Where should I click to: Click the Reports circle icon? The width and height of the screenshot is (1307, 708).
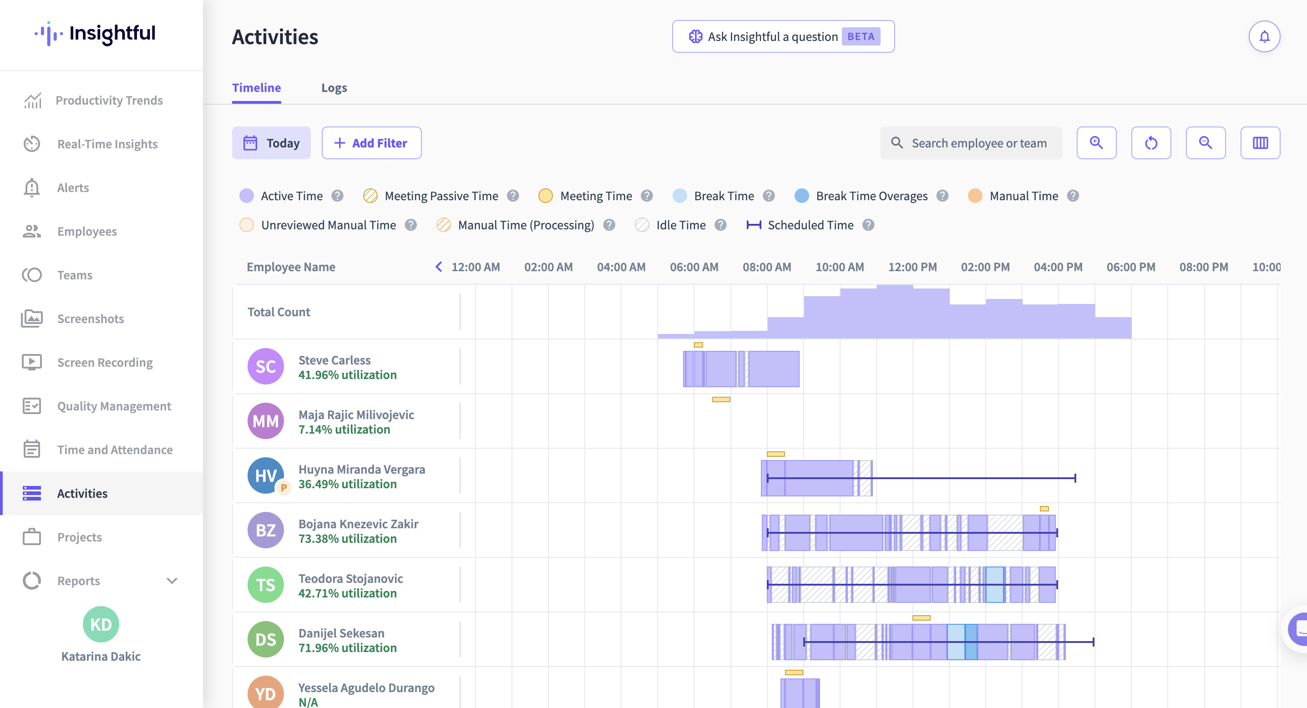[31, 580]
